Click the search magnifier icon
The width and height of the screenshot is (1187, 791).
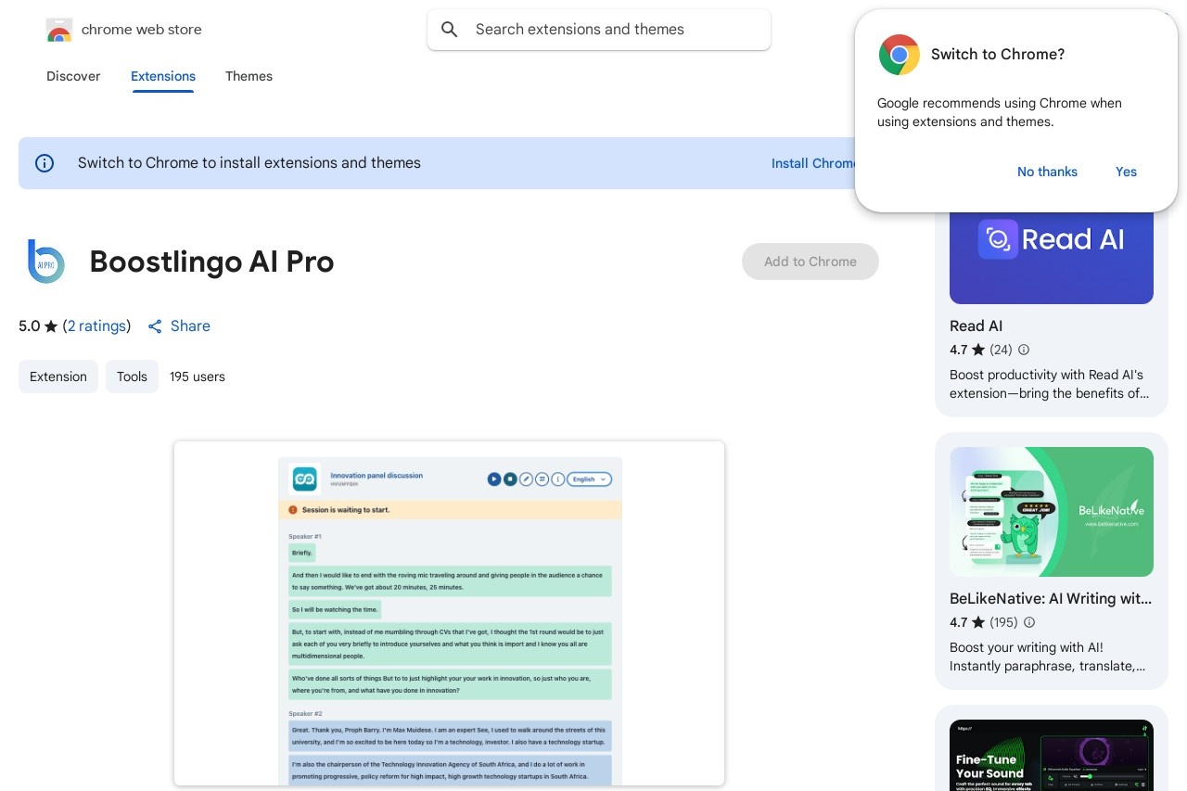click(450, 30)
